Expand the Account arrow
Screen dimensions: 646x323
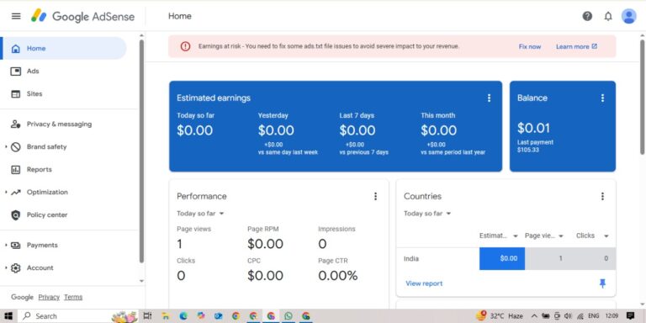click(6, 267)
